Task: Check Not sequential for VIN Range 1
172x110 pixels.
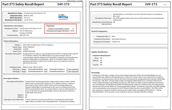Action: pos(68,69)
